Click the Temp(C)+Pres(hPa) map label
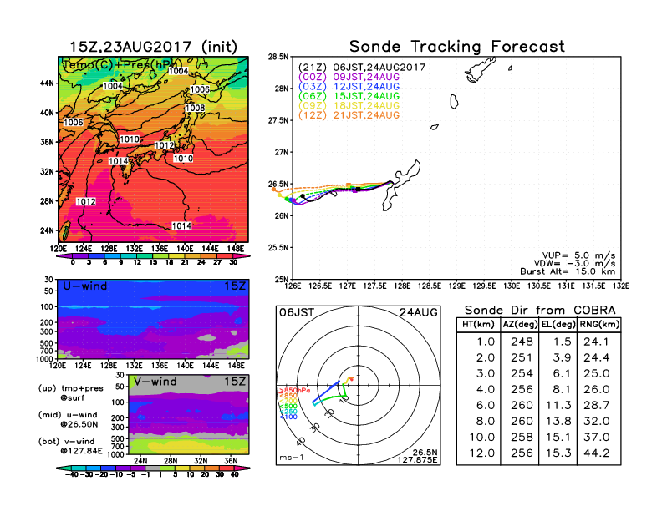This screenshot has height=511, width=662. pyautogui.click(x=120, y=65)
